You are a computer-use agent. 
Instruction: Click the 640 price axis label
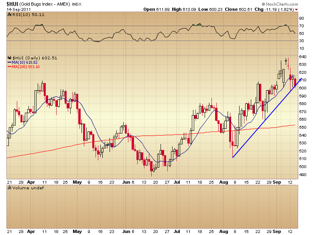point(303,57)
